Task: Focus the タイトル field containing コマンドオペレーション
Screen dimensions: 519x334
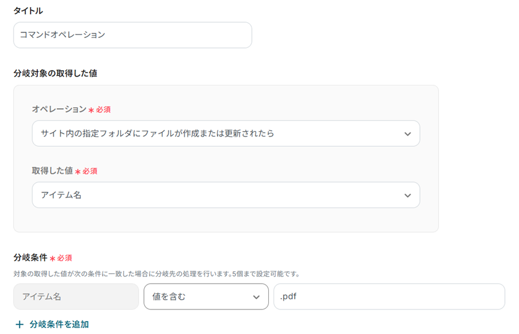Action: (x=132, y=35)
